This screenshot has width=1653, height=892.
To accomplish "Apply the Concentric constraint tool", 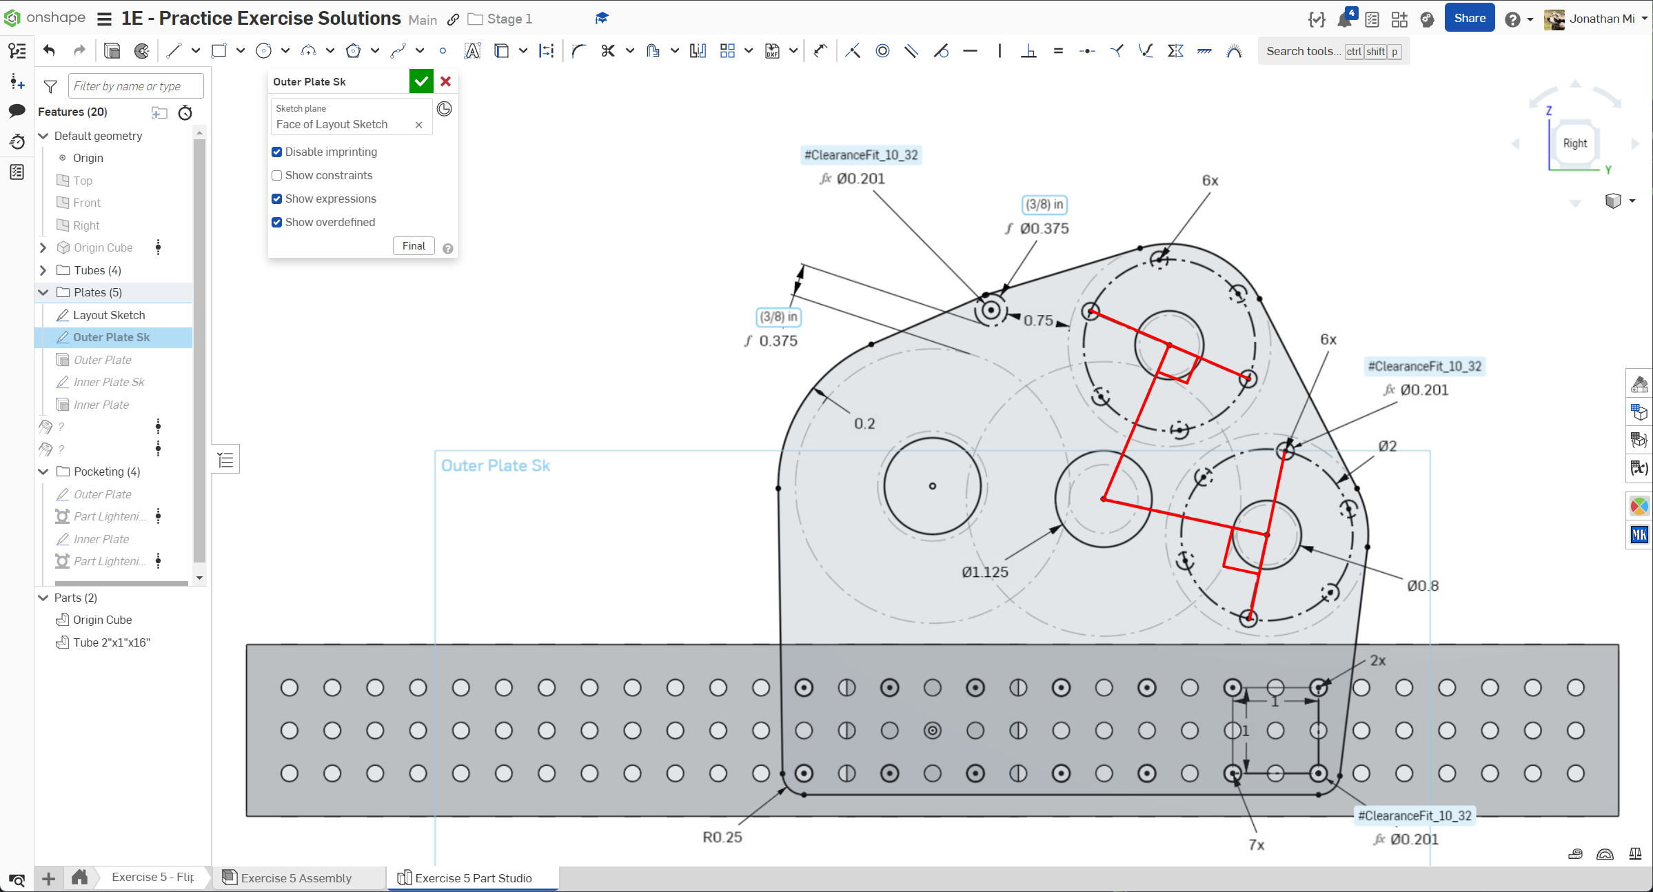I will click(882, 50).
